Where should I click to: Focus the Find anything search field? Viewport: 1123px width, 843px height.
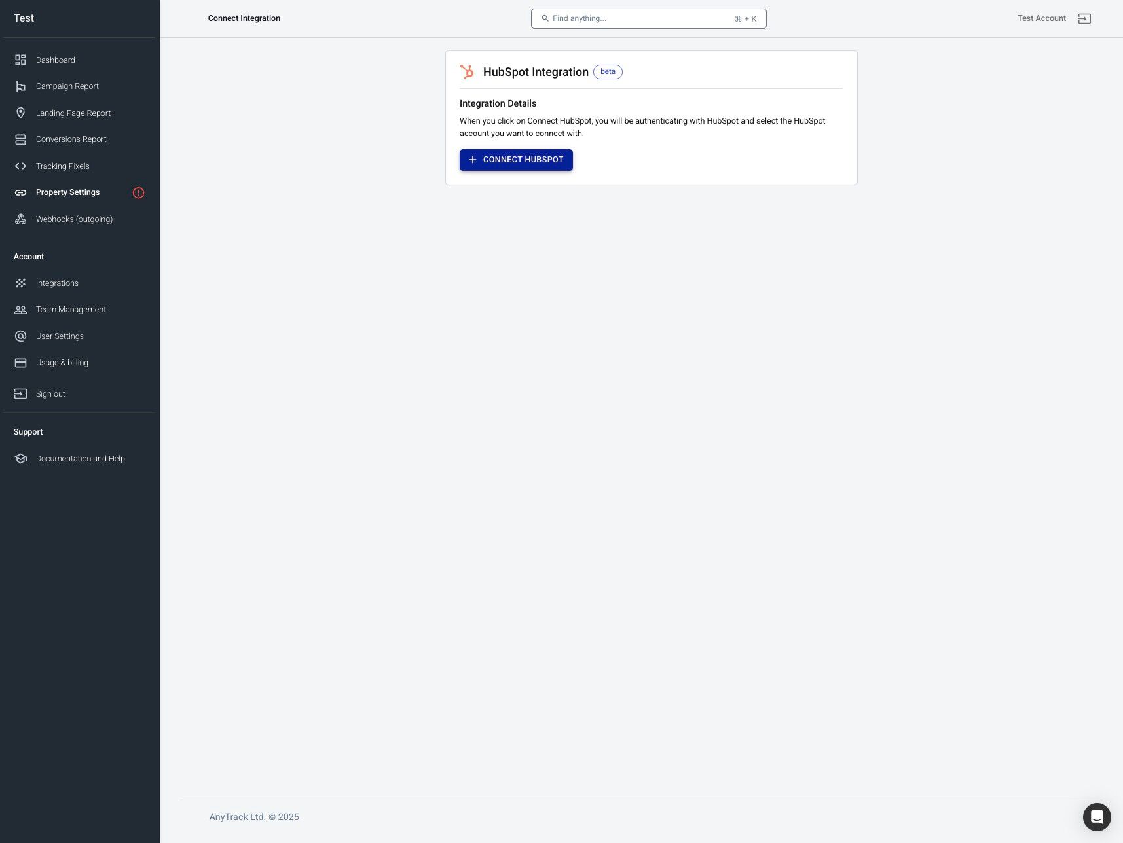[648, 18]
